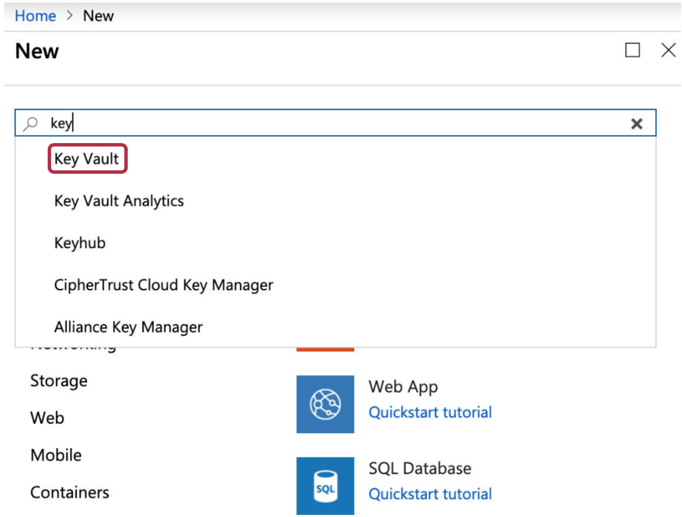Select the Web App title

(403, 387)
